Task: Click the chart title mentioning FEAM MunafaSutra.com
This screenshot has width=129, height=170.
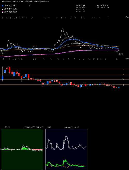Action: click(25, 2)
